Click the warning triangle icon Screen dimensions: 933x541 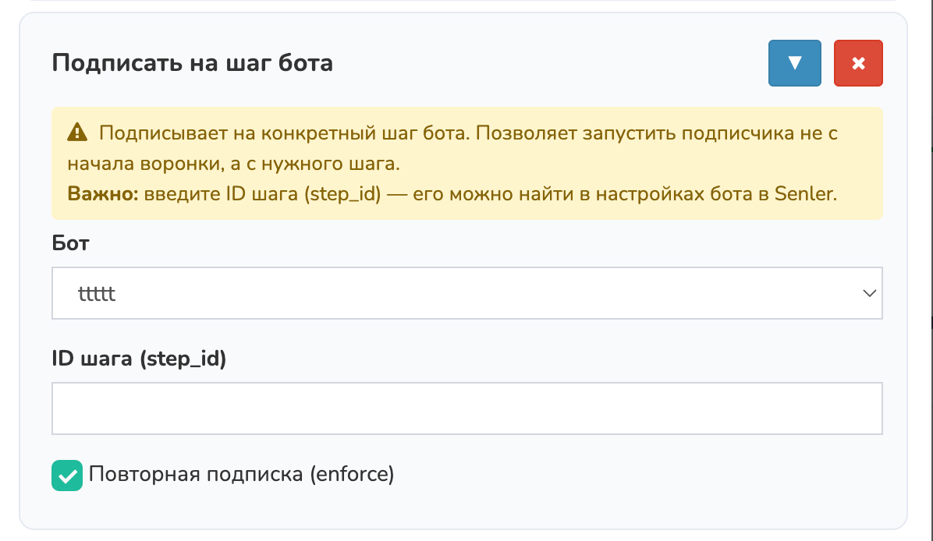[x=77, y=133]
